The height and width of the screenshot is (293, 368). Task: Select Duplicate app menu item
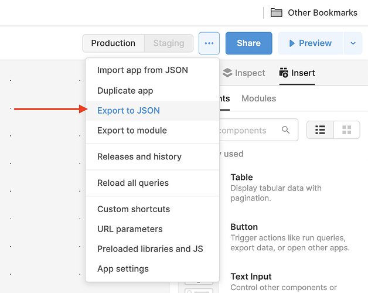click(x=125, y=90)
